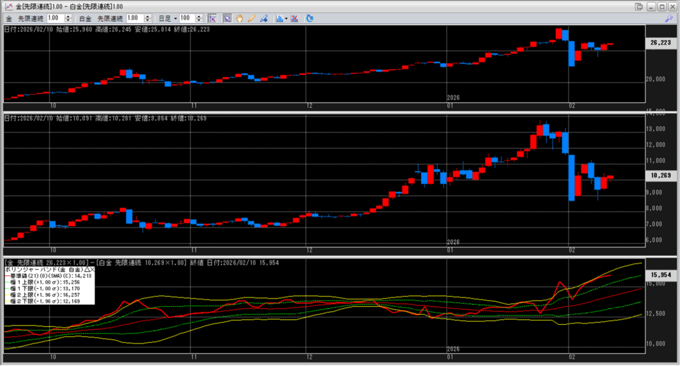
Task: Expand the dropdown arrow beside chart icon
Action: point(286,19)
